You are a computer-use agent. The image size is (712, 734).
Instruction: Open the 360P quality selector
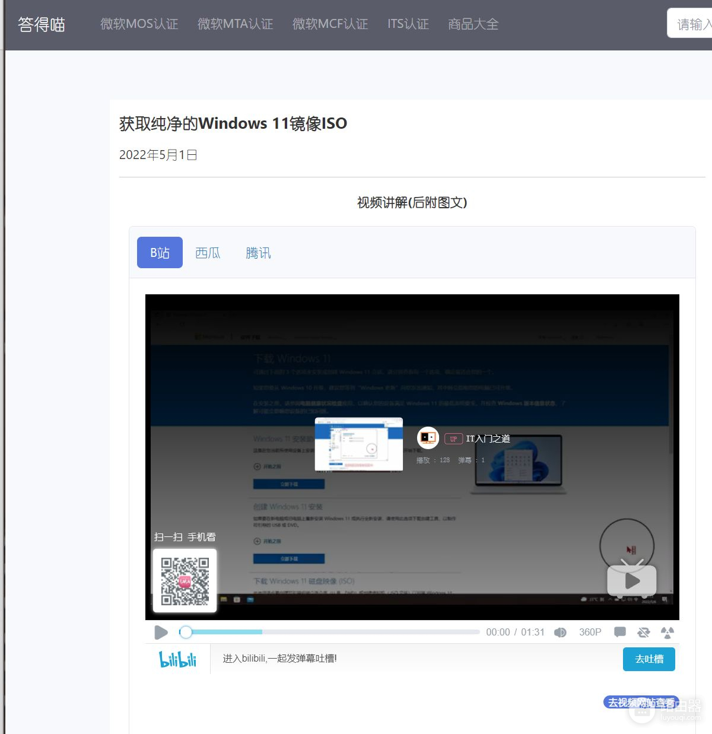point(590,633)
